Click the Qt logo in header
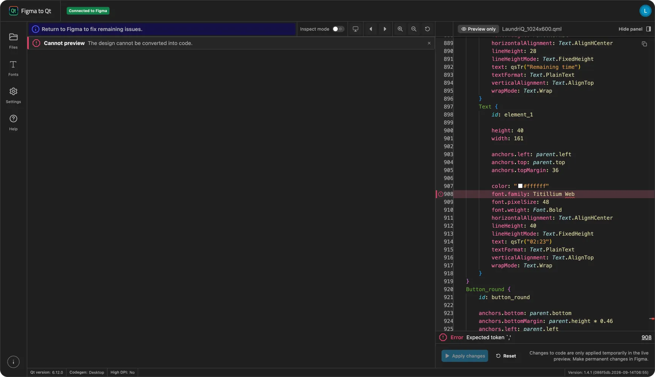 point(14,11)
